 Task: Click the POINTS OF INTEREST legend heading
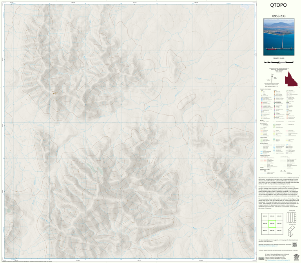(266, 89)
